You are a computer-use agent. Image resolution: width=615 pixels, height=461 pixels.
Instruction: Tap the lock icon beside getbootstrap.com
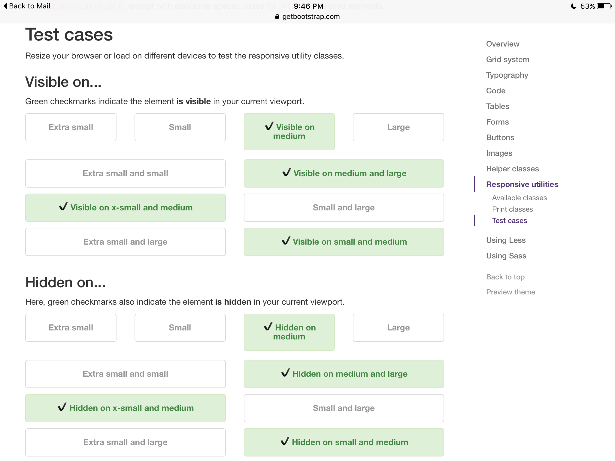[x=277, y=17]
